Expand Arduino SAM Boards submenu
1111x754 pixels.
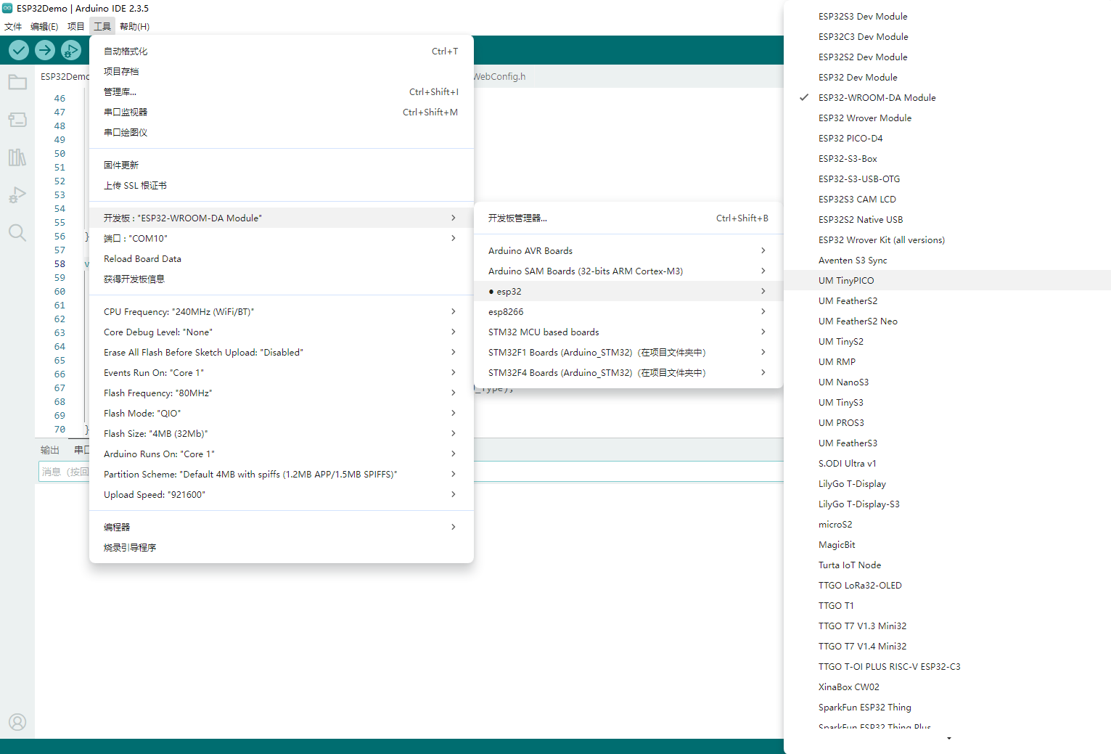click(x=628, y=271)
